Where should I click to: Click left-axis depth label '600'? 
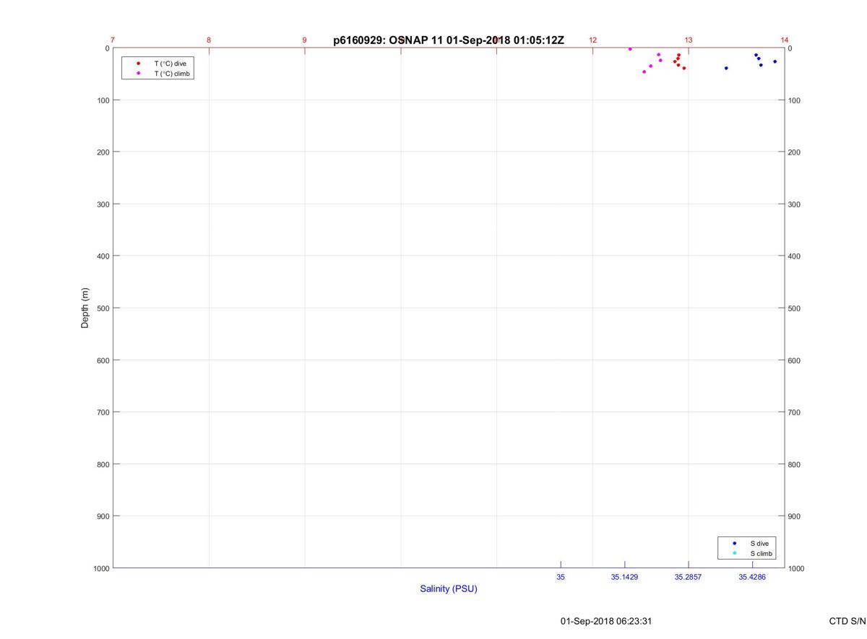103,360
